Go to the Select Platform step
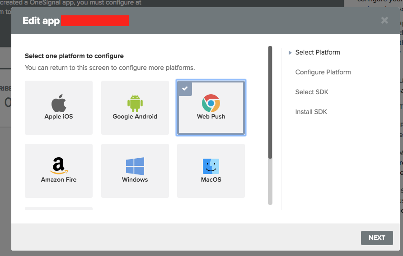The height and width of the screenshot is (256, 403). tap(318, 52)
